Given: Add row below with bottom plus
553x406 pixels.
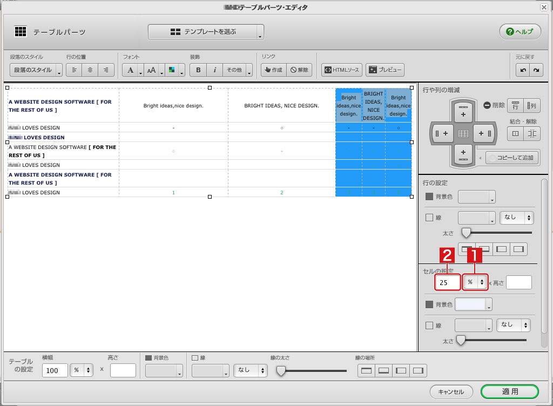Looking at the screenshot, I should (463, 154).
